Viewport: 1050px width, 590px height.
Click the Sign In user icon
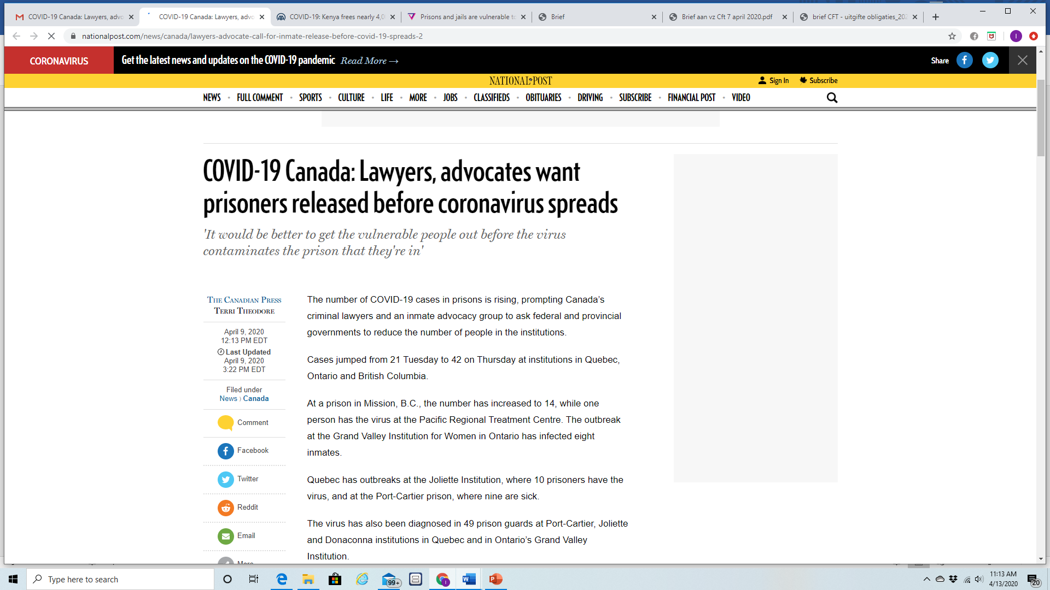click(x=762, y=80)
